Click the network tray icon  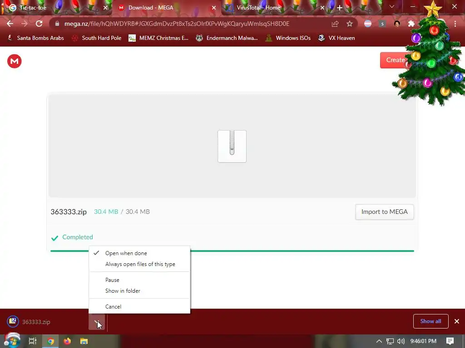[390, 341]
